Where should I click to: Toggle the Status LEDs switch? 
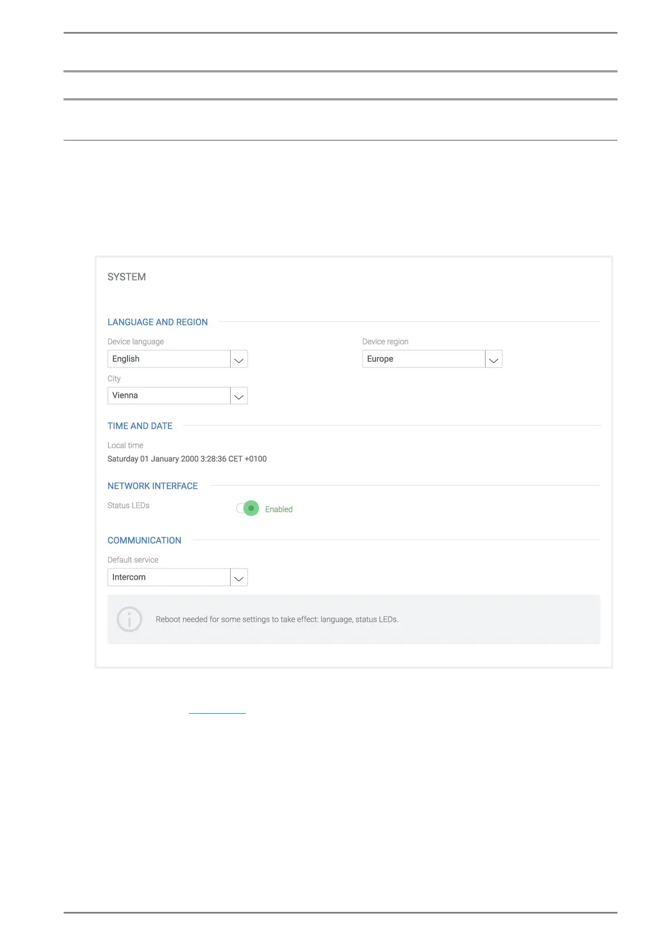click(x=248, y=508)
